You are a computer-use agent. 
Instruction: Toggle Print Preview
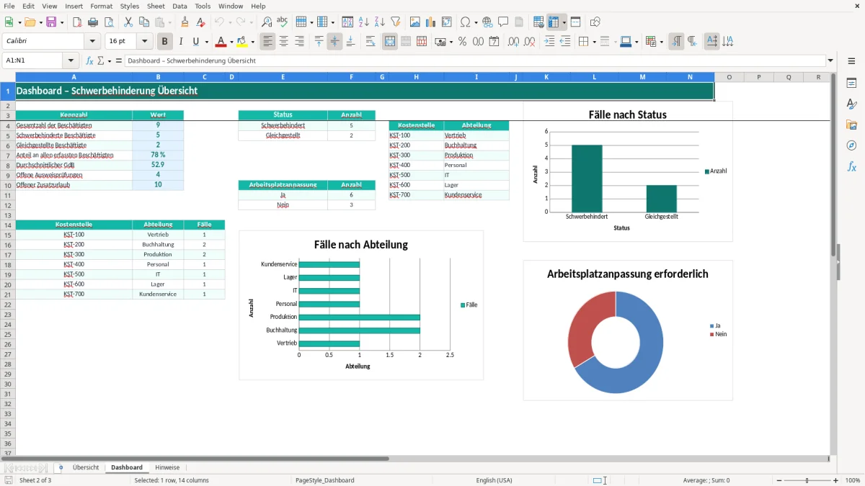[109, 22]
